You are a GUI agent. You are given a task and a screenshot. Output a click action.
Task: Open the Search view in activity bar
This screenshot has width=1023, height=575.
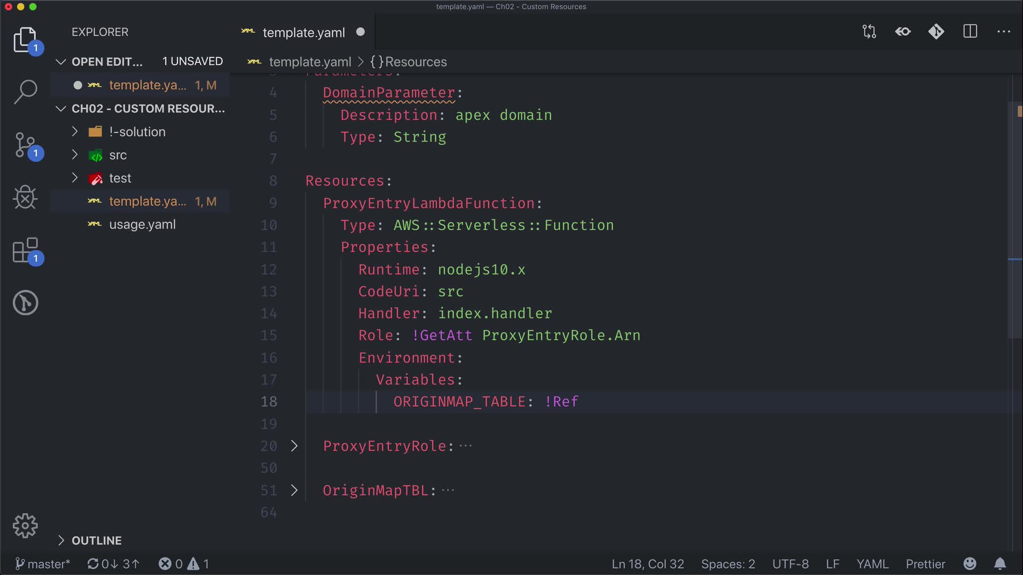(x=25, y=92)
